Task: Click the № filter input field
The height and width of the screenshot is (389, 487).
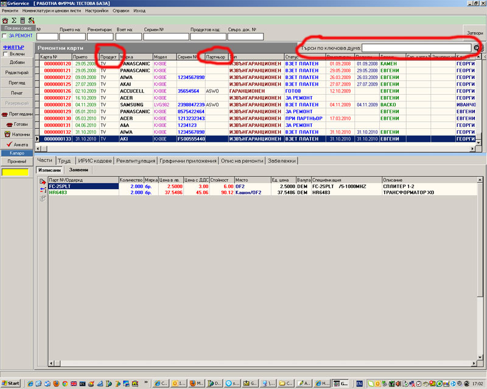Action: [x=47, y=36]
